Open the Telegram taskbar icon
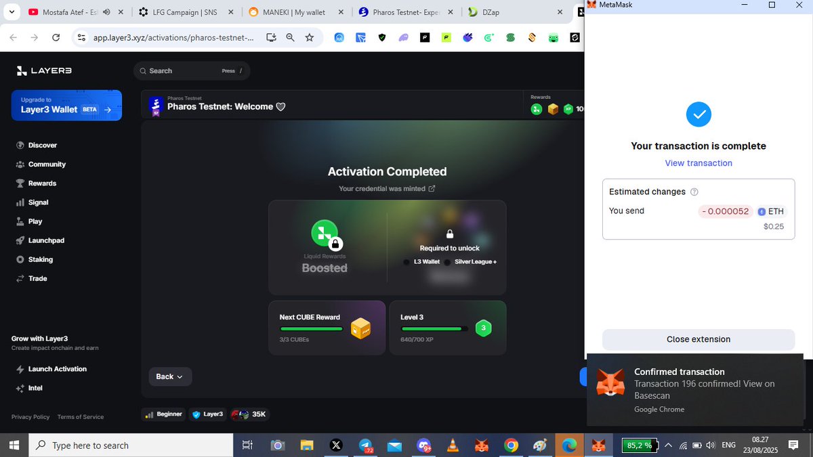The width and height of the screenshot is (813, 457). click(x=364, y=445)
